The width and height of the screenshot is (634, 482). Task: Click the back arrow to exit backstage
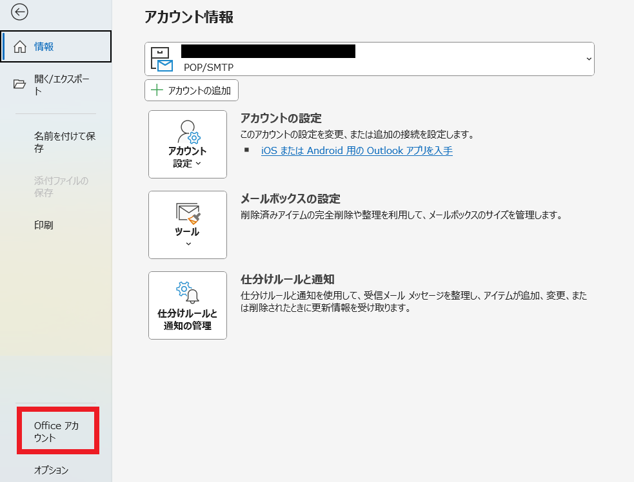pyautogui.click(x=19, y=12)
